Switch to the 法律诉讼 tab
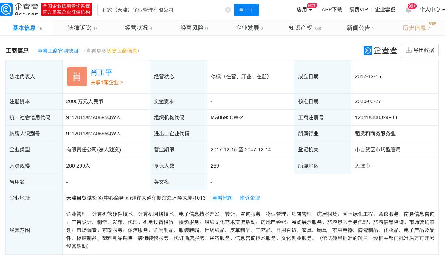Screen dimensions: 445x255 [83, 28]
